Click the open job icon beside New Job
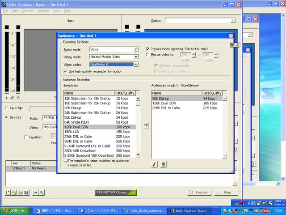286x215 pixels. click(x=14, y=193)
